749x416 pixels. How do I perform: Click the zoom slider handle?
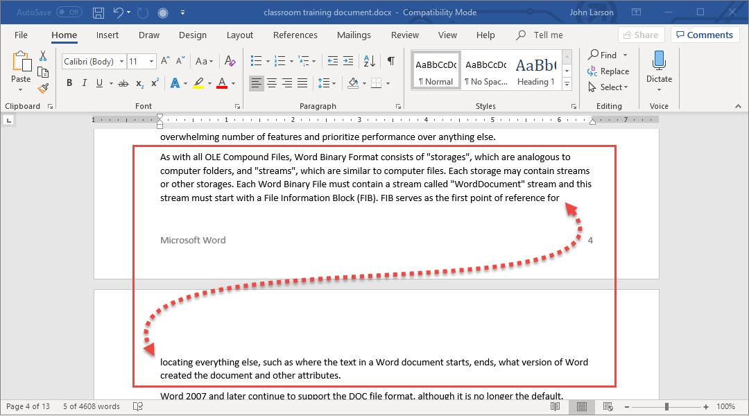[x=666, y=406]
